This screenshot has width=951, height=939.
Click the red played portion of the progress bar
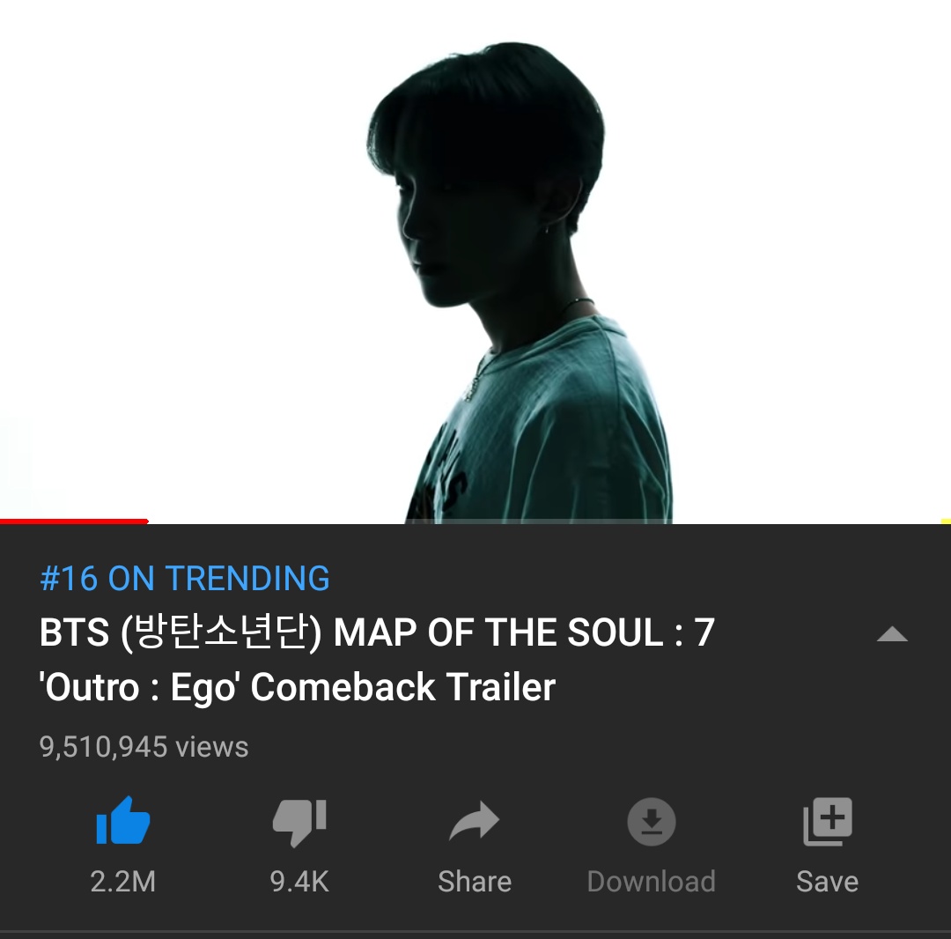[x=74, y=521]
